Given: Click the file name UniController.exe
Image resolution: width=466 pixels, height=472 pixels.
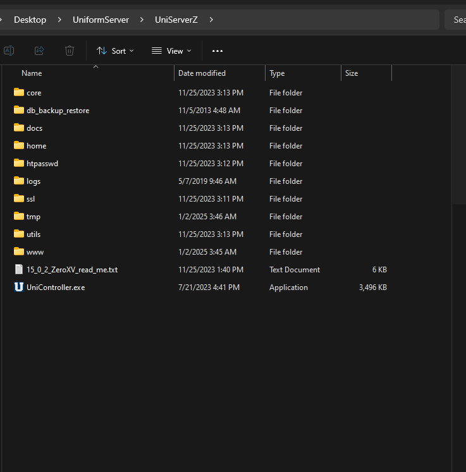Looking at the screenshot, I should 56,287.
